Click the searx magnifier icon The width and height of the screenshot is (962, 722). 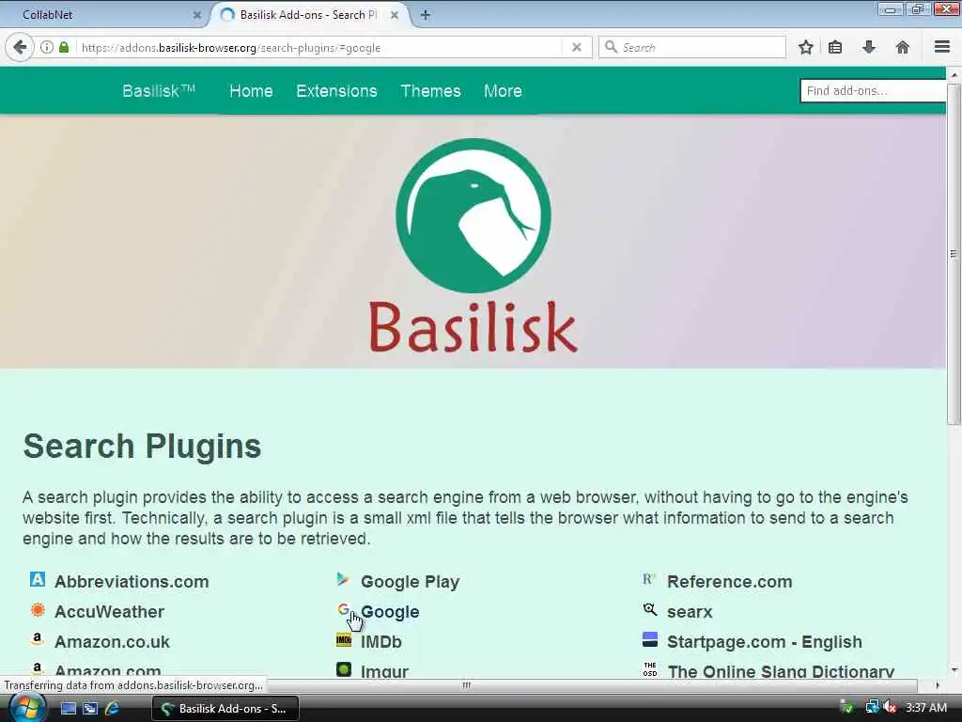click(x=650, y=609)
